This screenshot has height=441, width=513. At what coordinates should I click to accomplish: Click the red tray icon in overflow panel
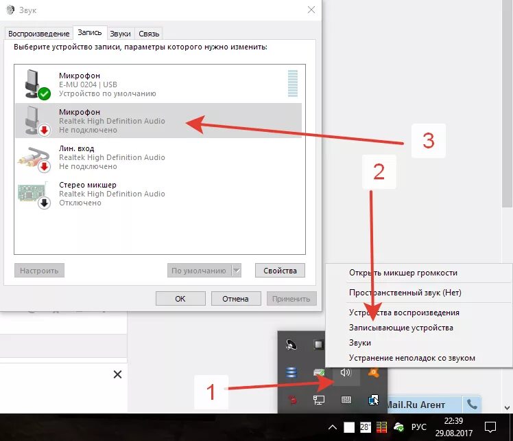(x=292, y=400)
